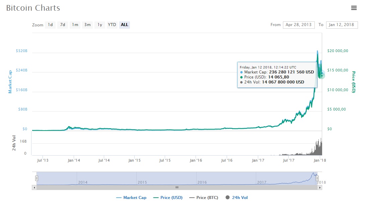The width and height of the screenshot is (366, 201).
Task: Toggle Price (BTC) series in legend
Action: [204, 198]
